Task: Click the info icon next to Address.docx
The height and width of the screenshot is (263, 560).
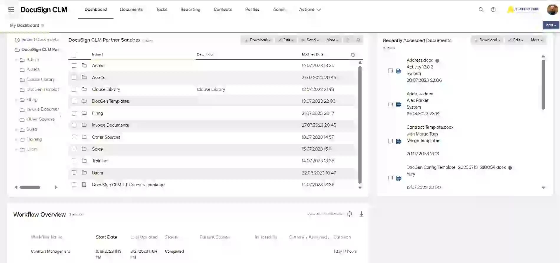Action: (x=437, y=61)
